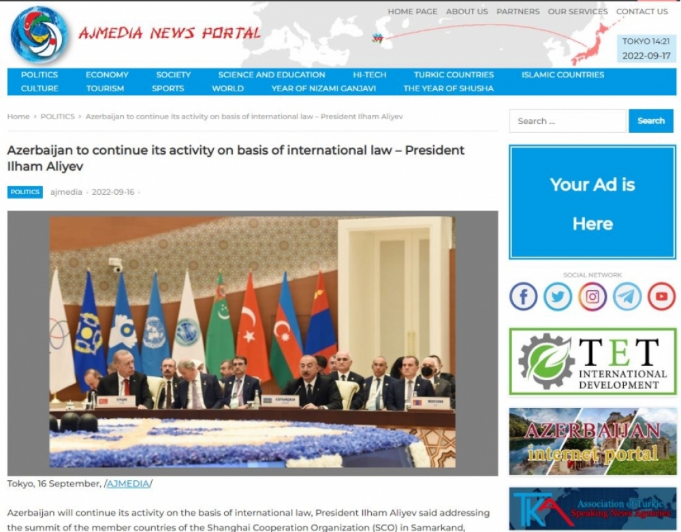The height and width of the screenshot is (532, 681).
Task: Open the Association of Turkic Speaking News Agencies banner
Action: pyautogui.click(x=592, y=509)
